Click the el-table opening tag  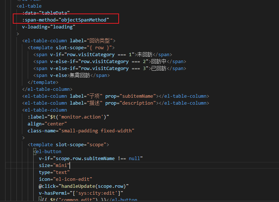pyautogui.click(x=29, y=6)
